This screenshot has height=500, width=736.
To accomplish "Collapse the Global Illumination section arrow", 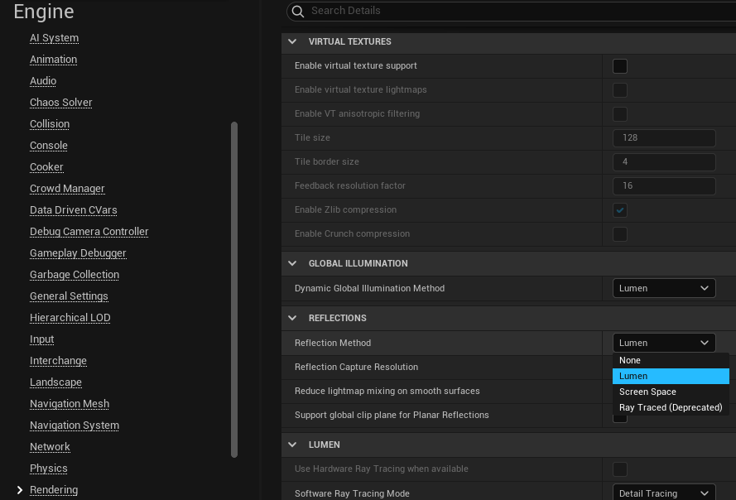I will tap(291, 263).
